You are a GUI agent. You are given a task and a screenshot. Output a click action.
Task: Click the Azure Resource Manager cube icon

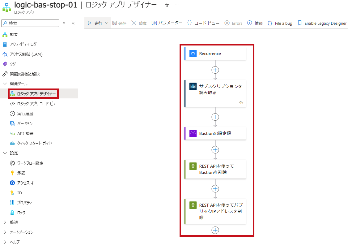tap(193, 86)
